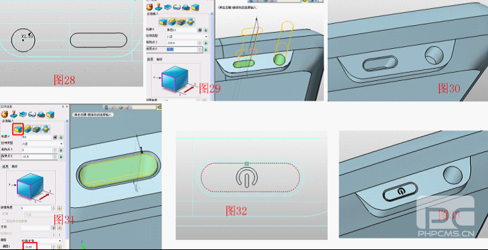Click the starburst icon atop the 图31 panel

pyautogui.click(x=4, y=114)
